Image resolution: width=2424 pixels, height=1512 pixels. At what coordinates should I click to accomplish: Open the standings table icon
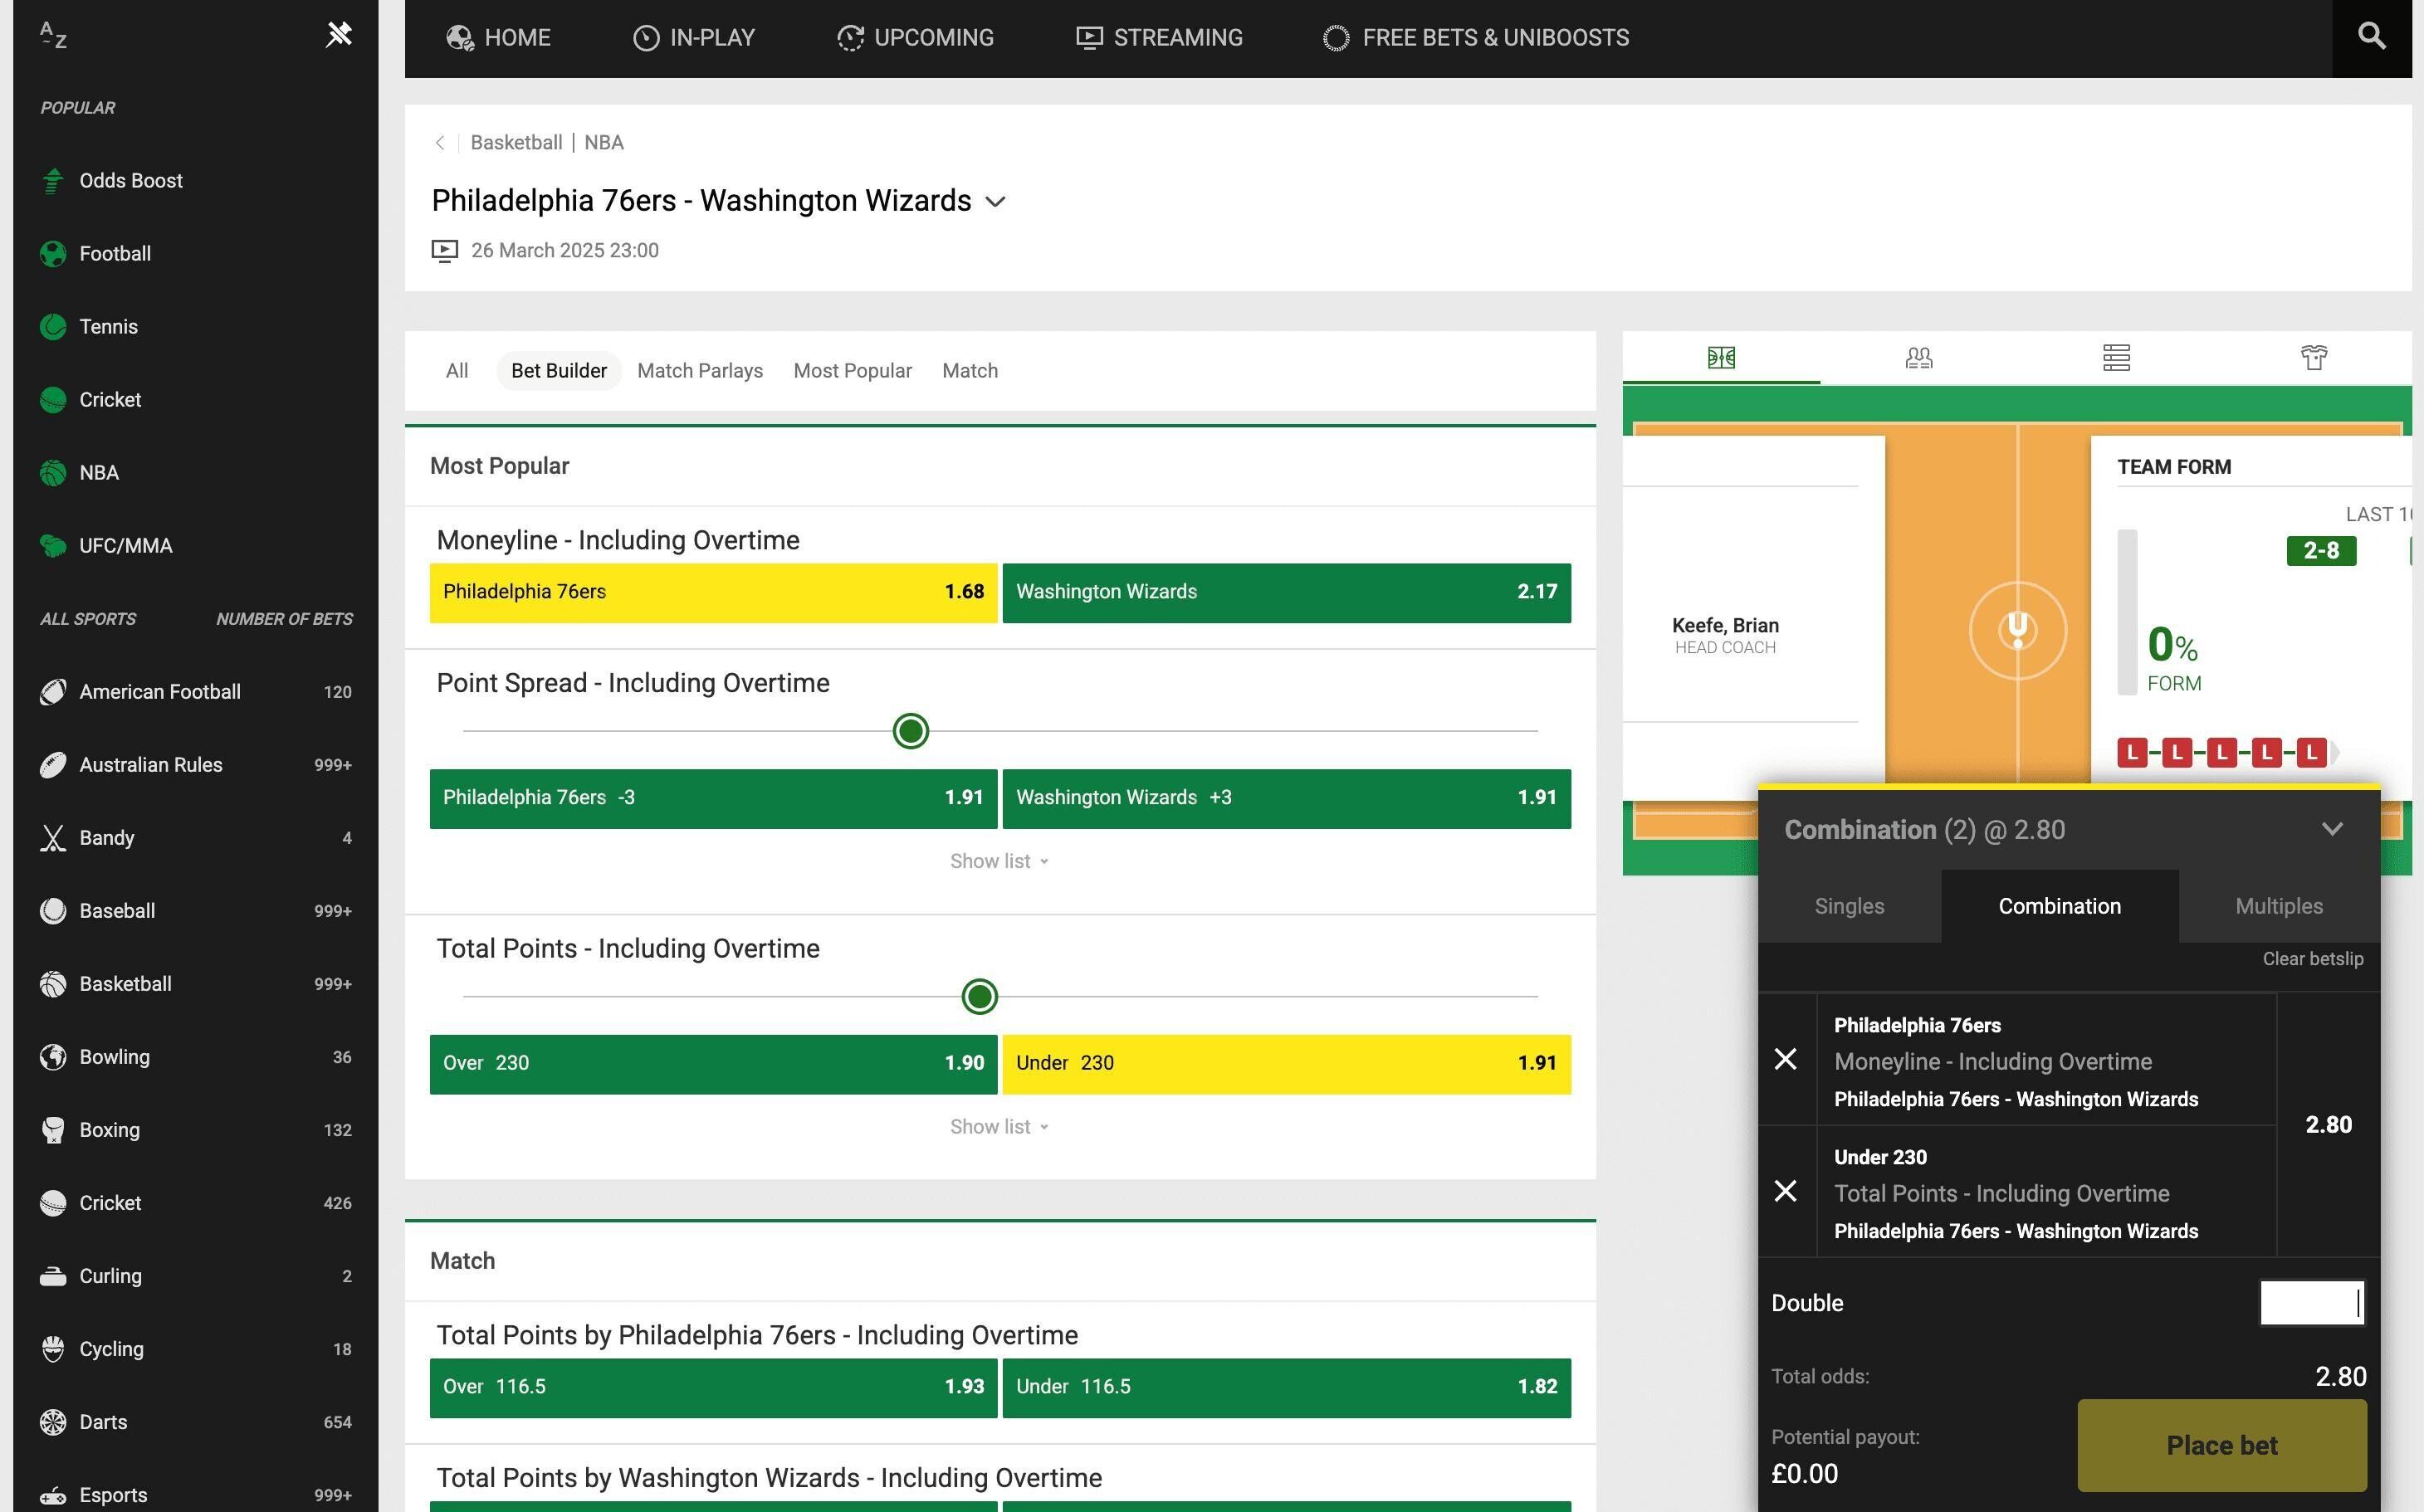2116,358
